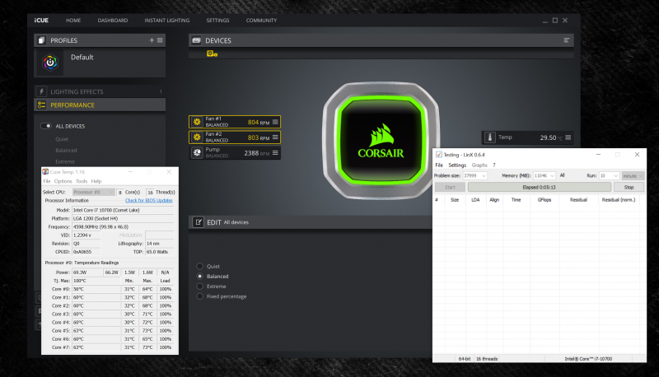This screenshot has height=377, width=659.
Task: Click the Fan #1 fan icon
Action: tap(197, 122)
